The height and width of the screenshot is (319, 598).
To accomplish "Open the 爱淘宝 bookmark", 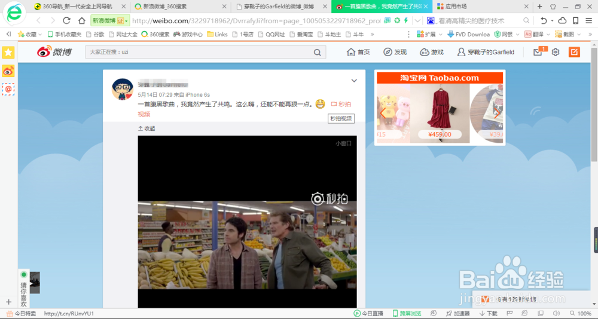I will coord(301,34).
